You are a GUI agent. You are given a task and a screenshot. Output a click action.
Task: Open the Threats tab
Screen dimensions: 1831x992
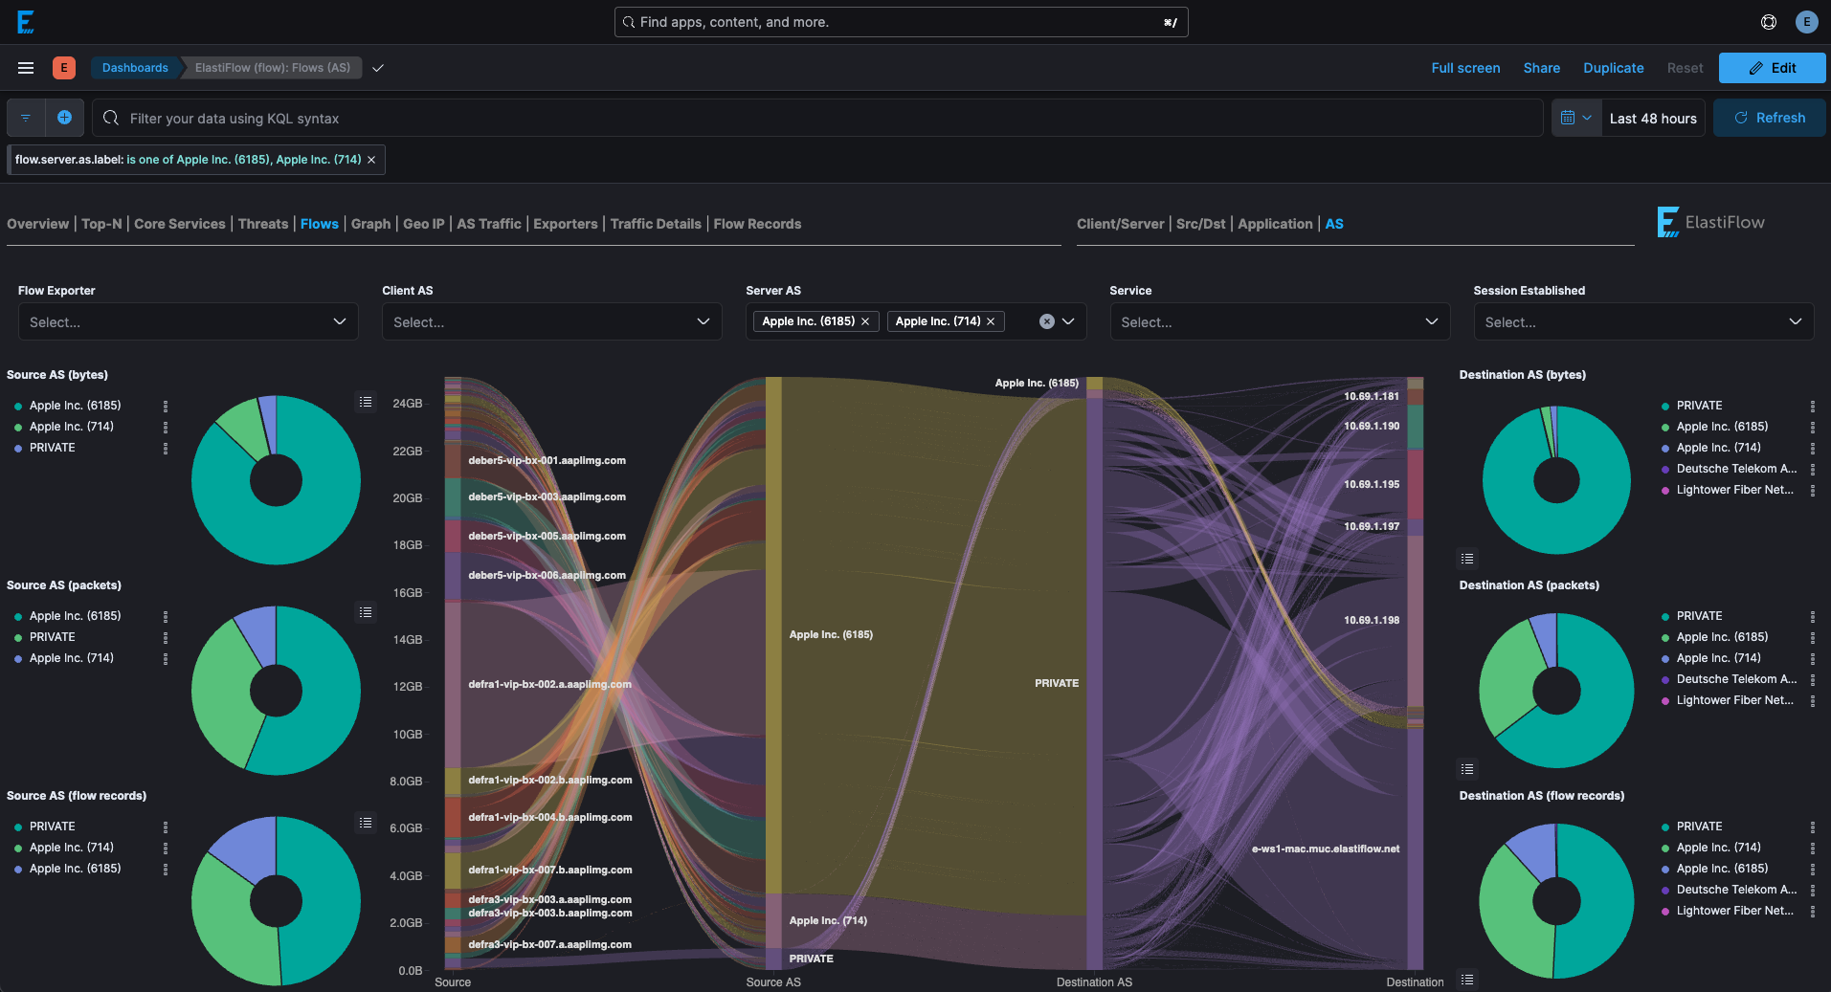point(263,224)
